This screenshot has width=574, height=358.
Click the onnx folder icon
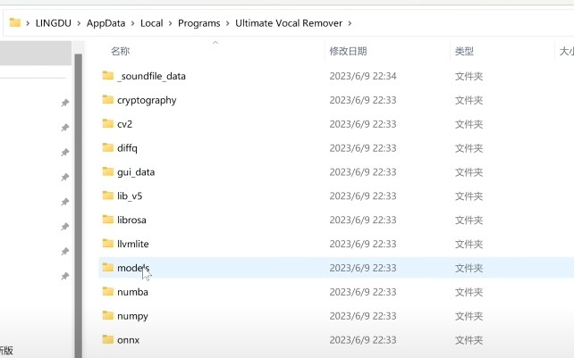click(107, 339)
